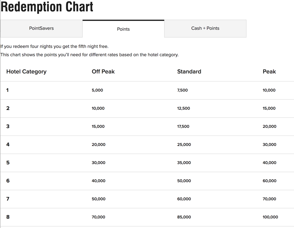Click the Standard column header
The height and width of the screenshot is (228, 294).
coord(189,72)
